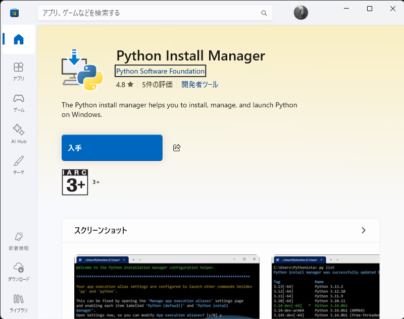Click the Python Install Manager title

point(191,55)
